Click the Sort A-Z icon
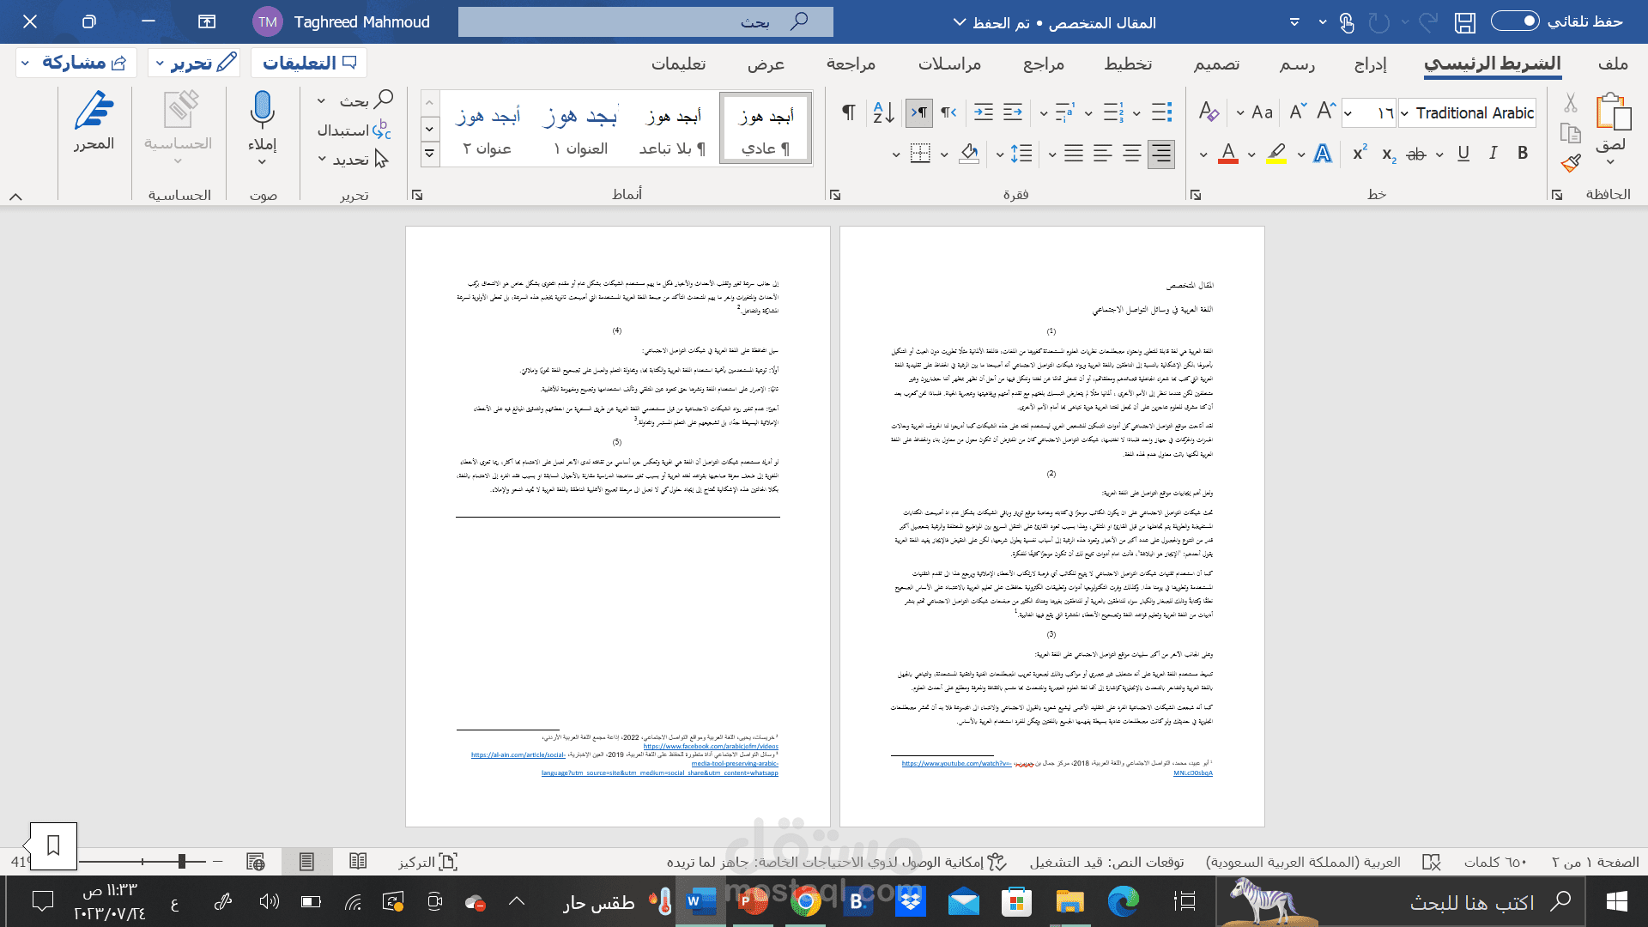Screen dimensions: 1648x927 [x=883, y=112]
